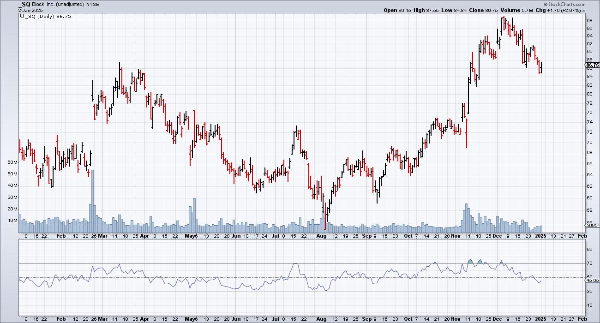Click 'Nov' on the price chart date axis
600x323 pixels.
456,236
